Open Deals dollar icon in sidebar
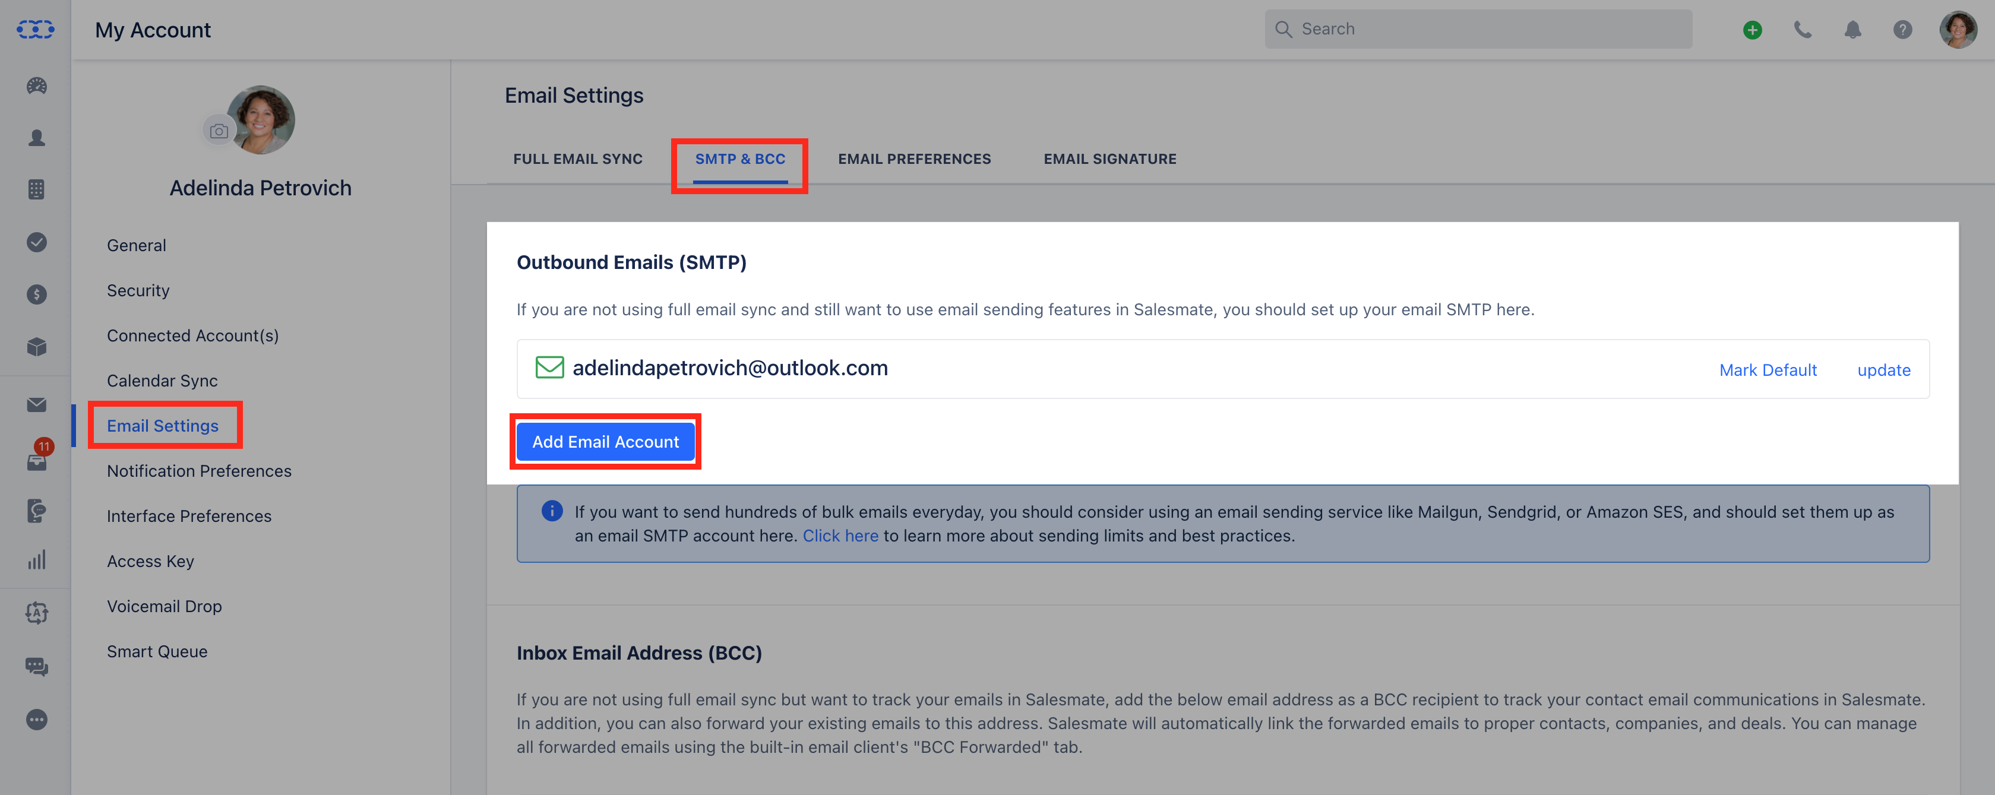This screenshot has width=1995, height=795. 36,294
